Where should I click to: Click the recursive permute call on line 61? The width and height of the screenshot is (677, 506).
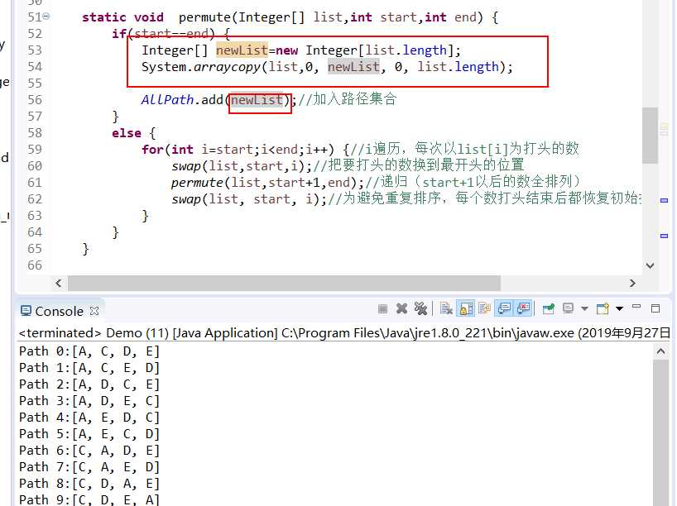[197, 183]
